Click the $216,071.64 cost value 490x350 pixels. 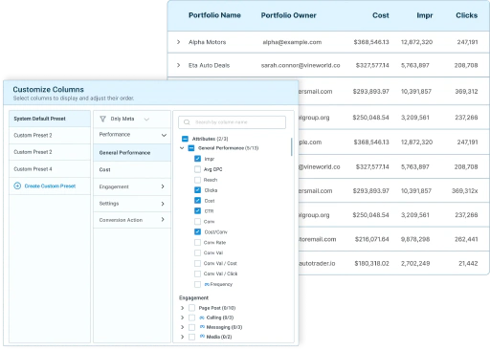click(x=372, y=239)
